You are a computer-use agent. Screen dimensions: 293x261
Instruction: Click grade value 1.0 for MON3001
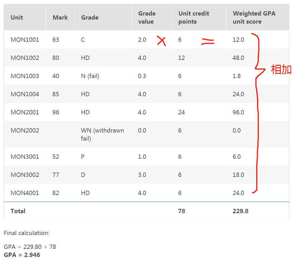pyautogui.click(x=142, y=157)
